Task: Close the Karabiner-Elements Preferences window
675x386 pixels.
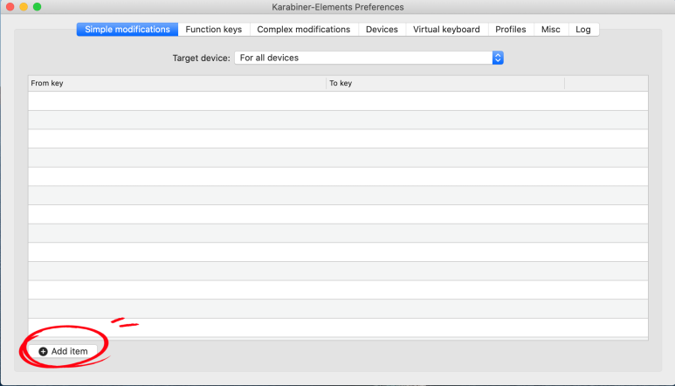Action: click(10, 6)
